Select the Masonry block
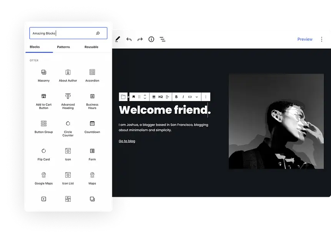The width and height of the screenshot is (331, 239). pyautogui.click(x=43, y=75)
